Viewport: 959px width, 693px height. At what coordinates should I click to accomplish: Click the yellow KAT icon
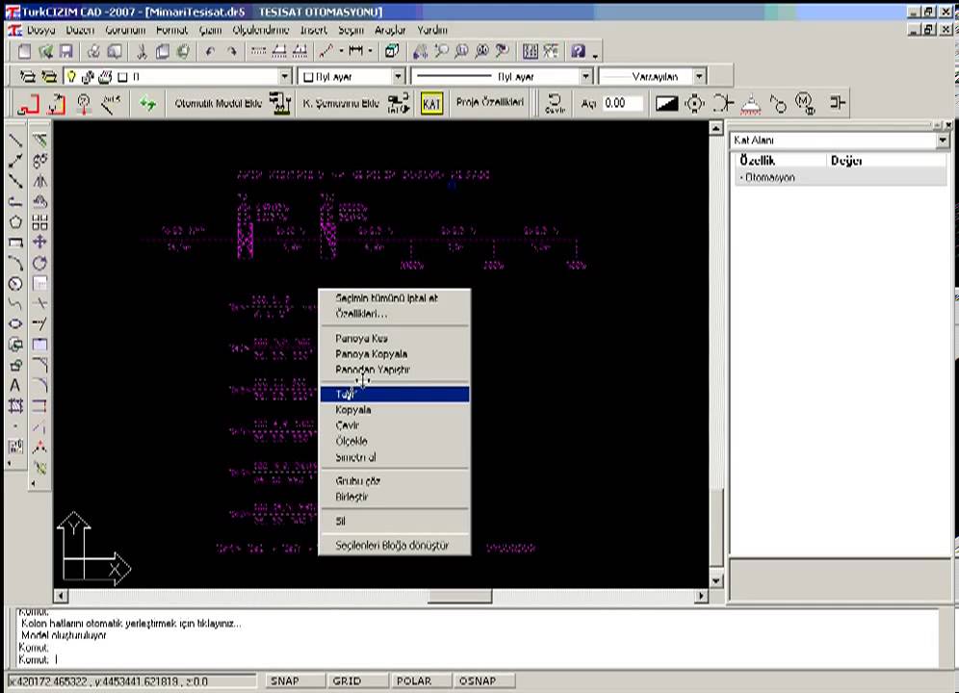pyautogui.click(x=431, y=104)
